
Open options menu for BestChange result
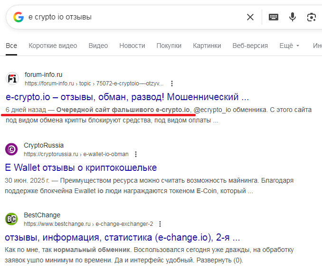(x=160, y=224)
